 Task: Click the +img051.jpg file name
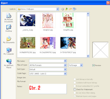click(68, 30)
